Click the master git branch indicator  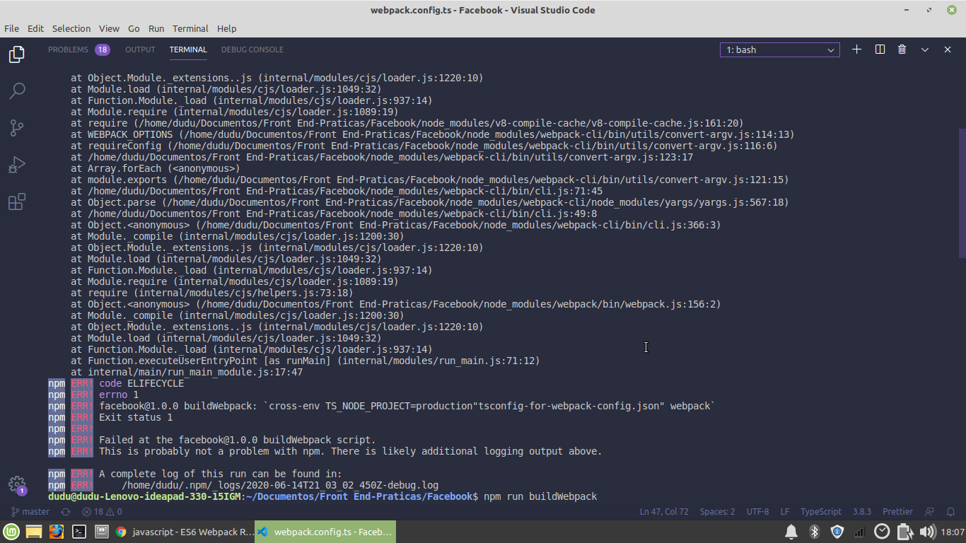click(x=30, y=512)
